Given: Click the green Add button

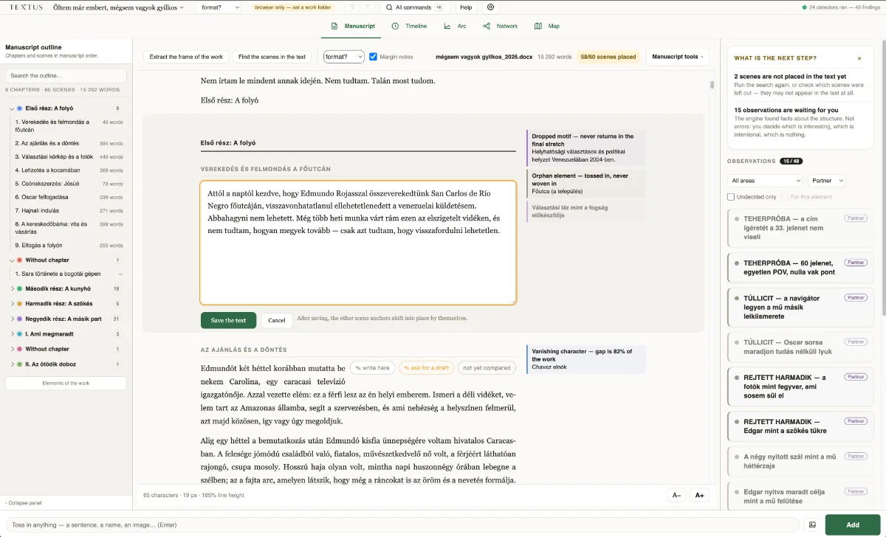Looking at the screenshot, I should [x=853, y=524].
